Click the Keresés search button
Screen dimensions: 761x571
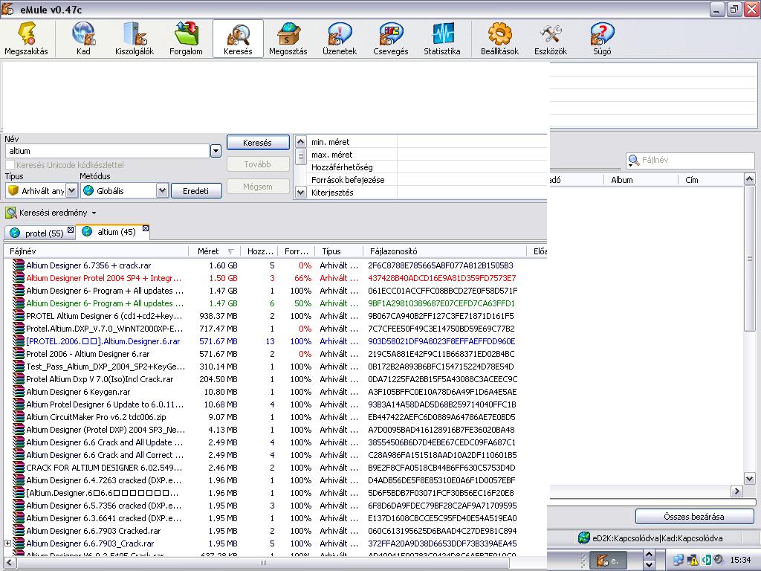(258, 143)
